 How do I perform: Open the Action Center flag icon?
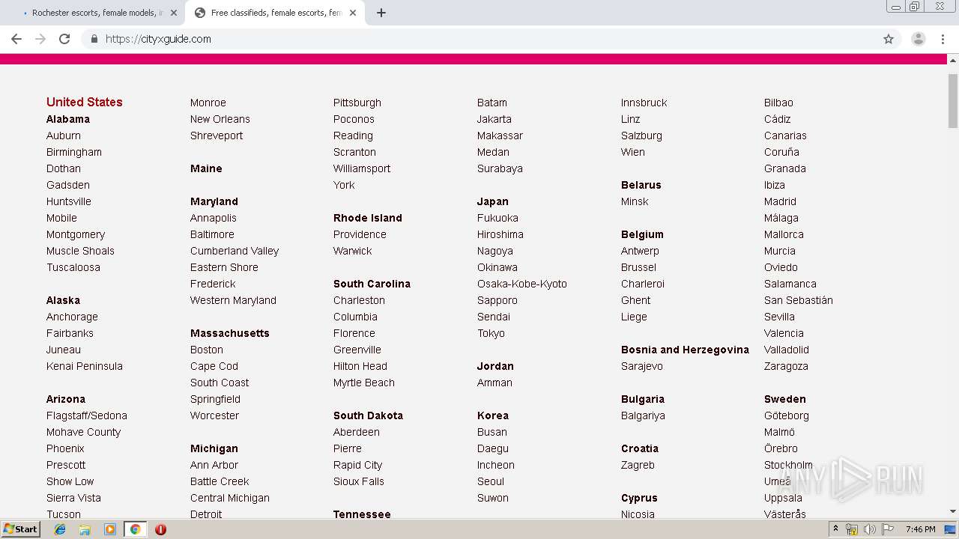[888, 529]
